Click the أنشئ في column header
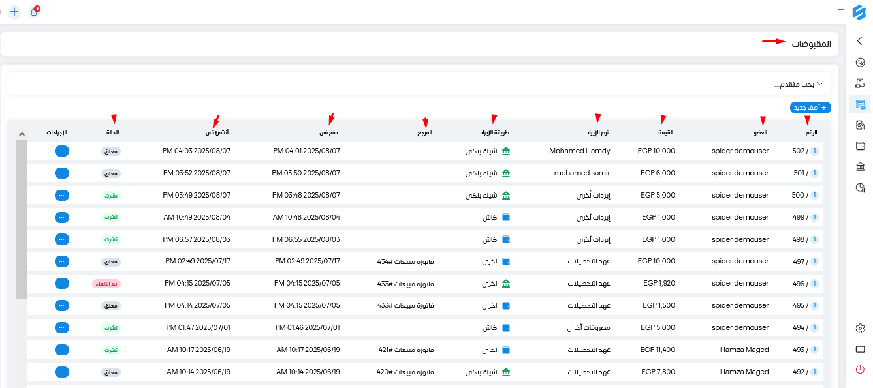 coord(217,132)
